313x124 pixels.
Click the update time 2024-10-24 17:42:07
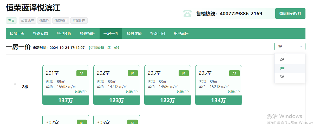pyautogui.click(x=67, y=48)
